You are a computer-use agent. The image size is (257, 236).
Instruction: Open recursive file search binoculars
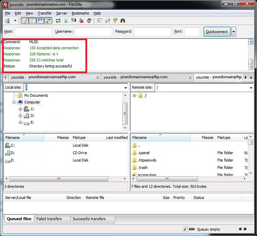pos(123,21)
